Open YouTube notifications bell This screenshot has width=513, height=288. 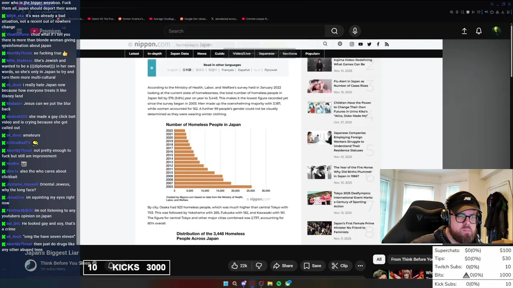[x=479, y=31]
